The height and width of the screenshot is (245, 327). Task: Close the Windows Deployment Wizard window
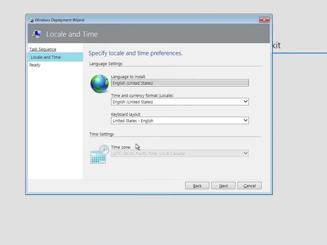pos(264,19)
